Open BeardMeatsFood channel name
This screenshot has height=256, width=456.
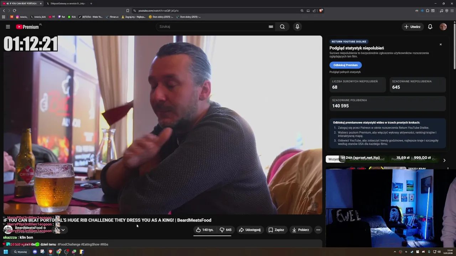coord(28,228)
